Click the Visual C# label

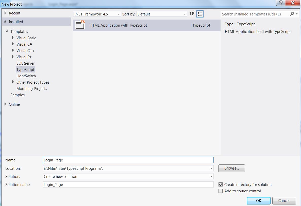click(x=24, y=44)
